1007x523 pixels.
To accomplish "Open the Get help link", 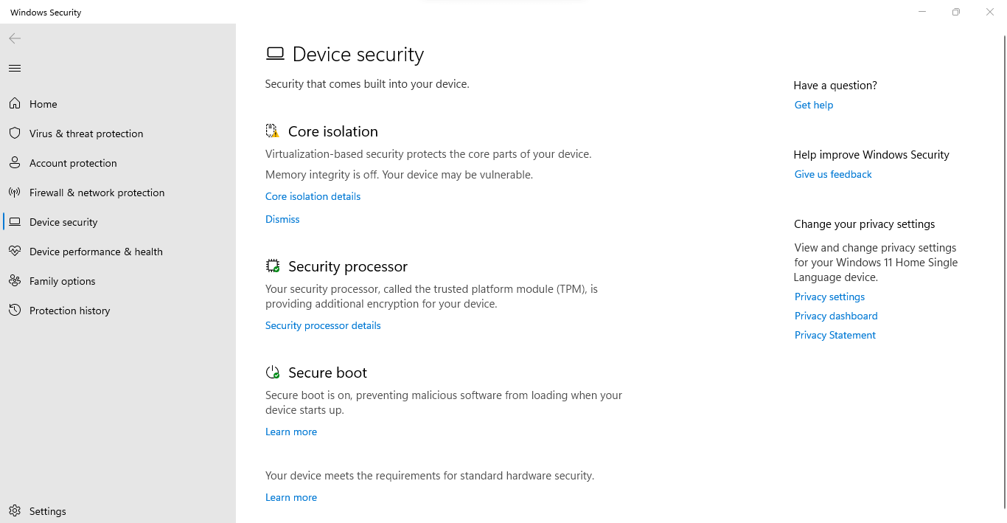I will [814, 105].
